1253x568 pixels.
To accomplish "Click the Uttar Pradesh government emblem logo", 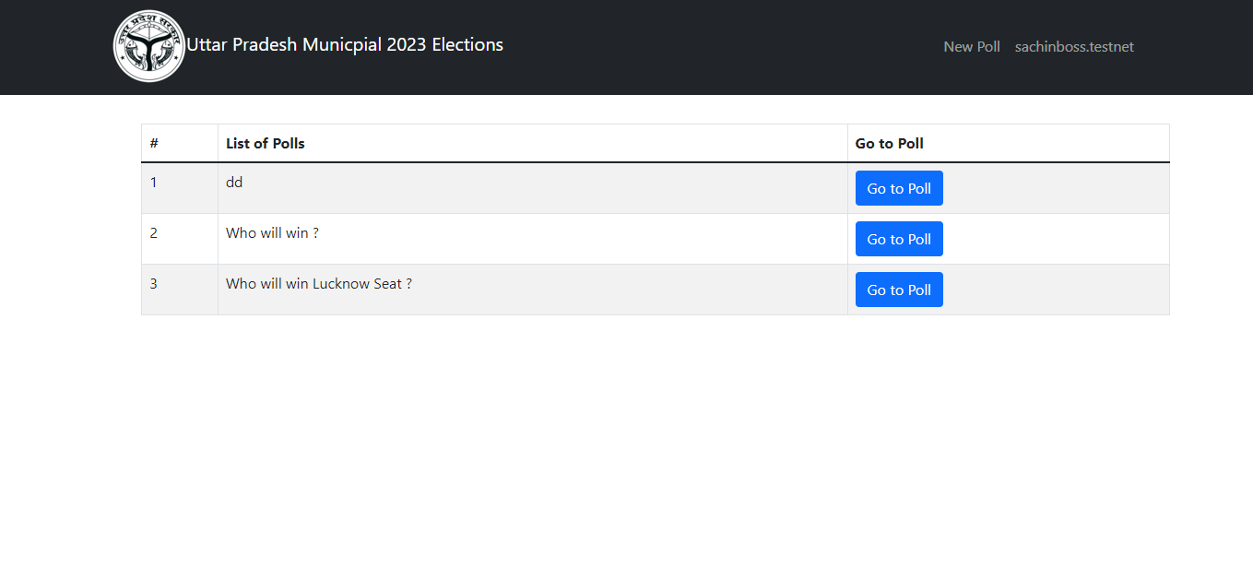I will [x=149, y=46].
